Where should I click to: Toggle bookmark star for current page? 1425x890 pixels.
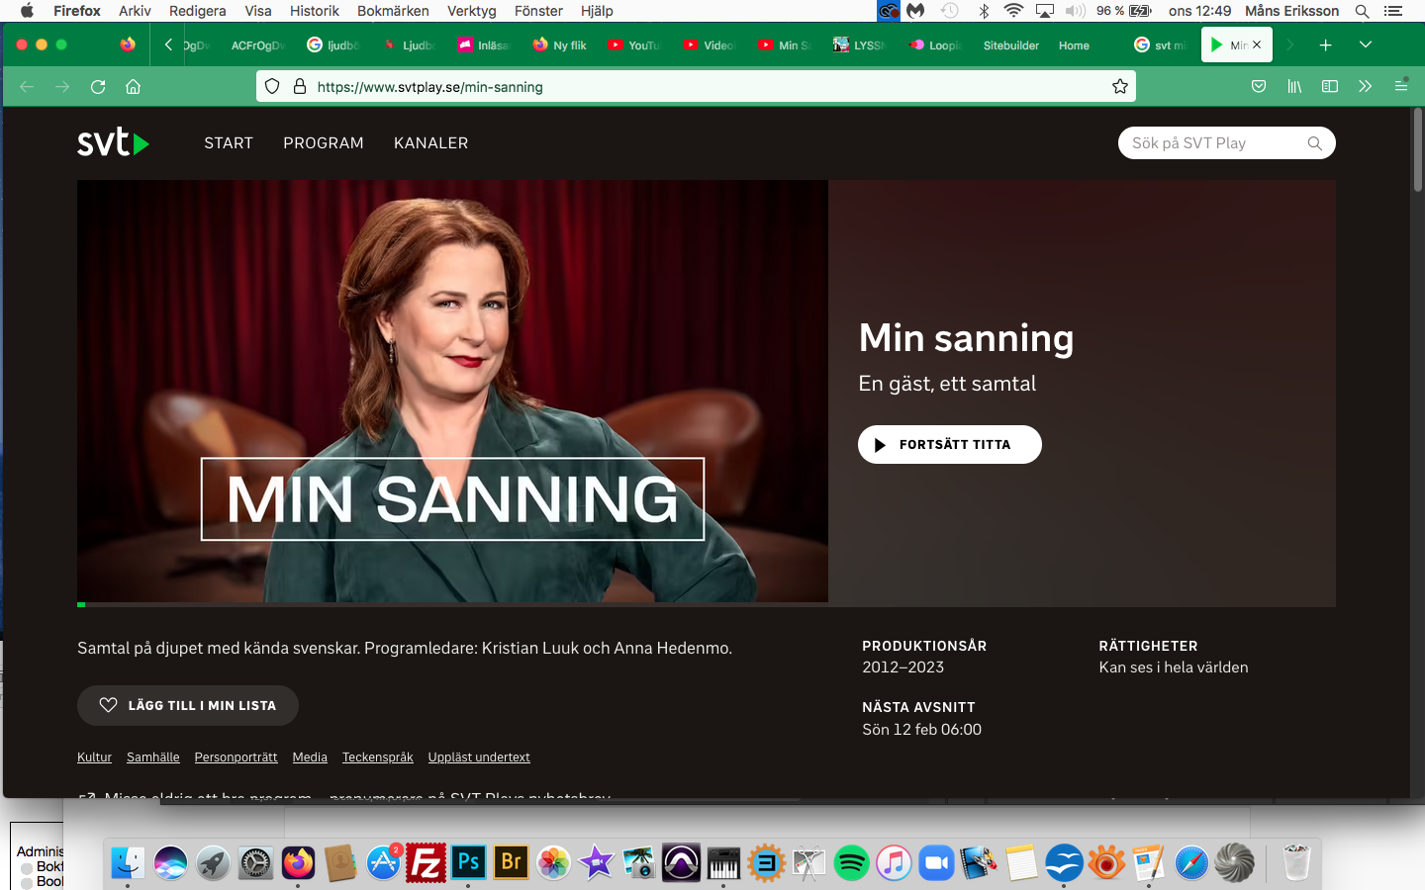(x=1120, y=86)
